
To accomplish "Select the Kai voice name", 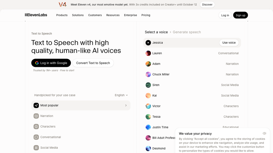I will tap(154, 95).
